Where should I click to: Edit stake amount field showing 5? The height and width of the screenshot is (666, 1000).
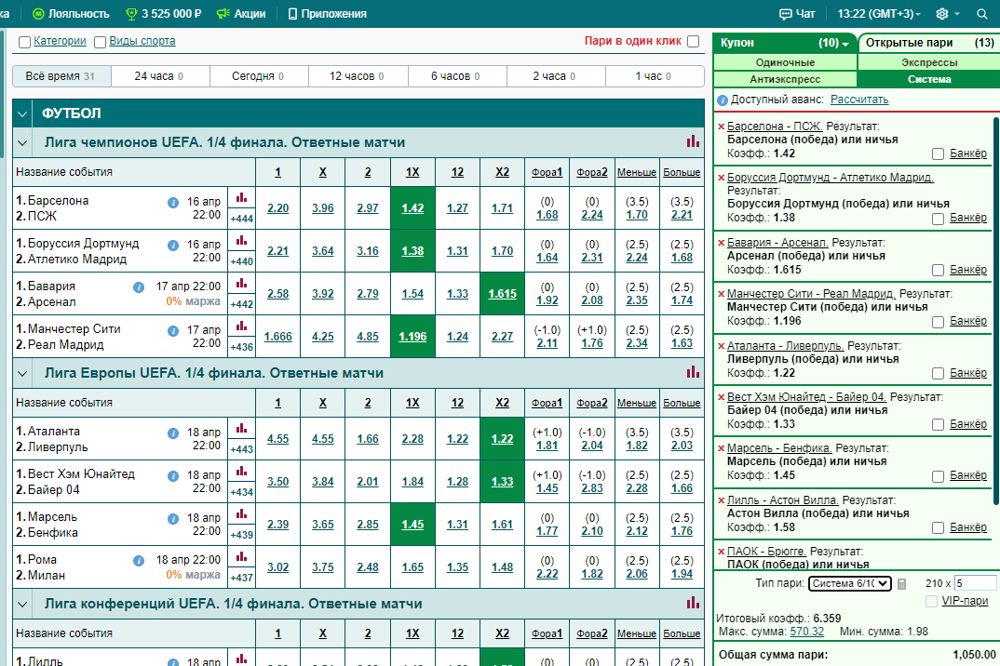975,583
